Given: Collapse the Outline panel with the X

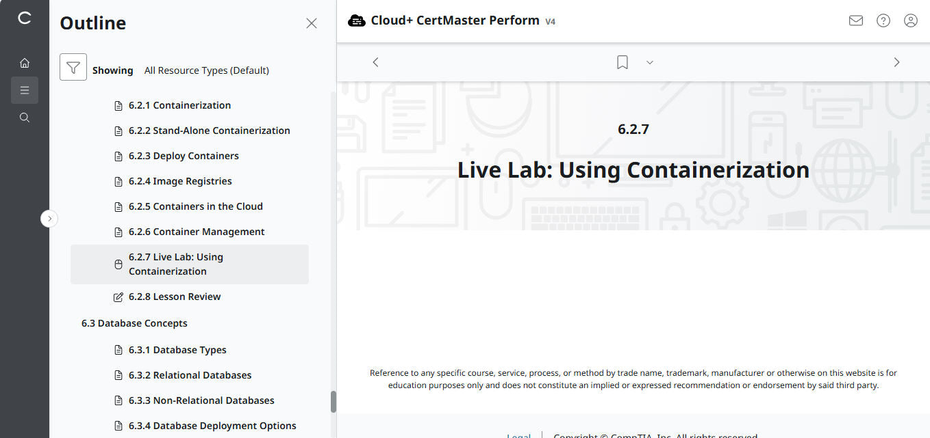Looking at the screenshot, I should (312, 23).
